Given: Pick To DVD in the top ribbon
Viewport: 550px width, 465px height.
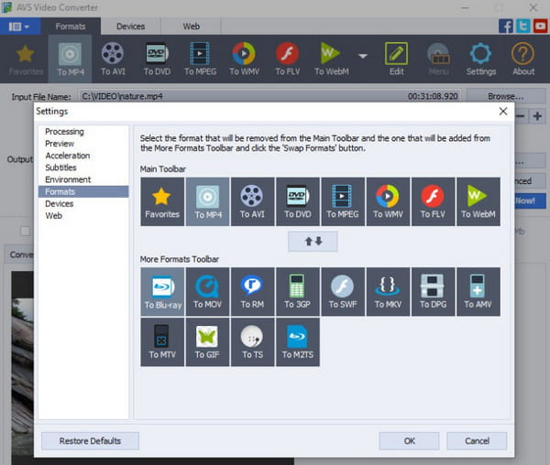Looking at the screenshot, I should 157,59.
